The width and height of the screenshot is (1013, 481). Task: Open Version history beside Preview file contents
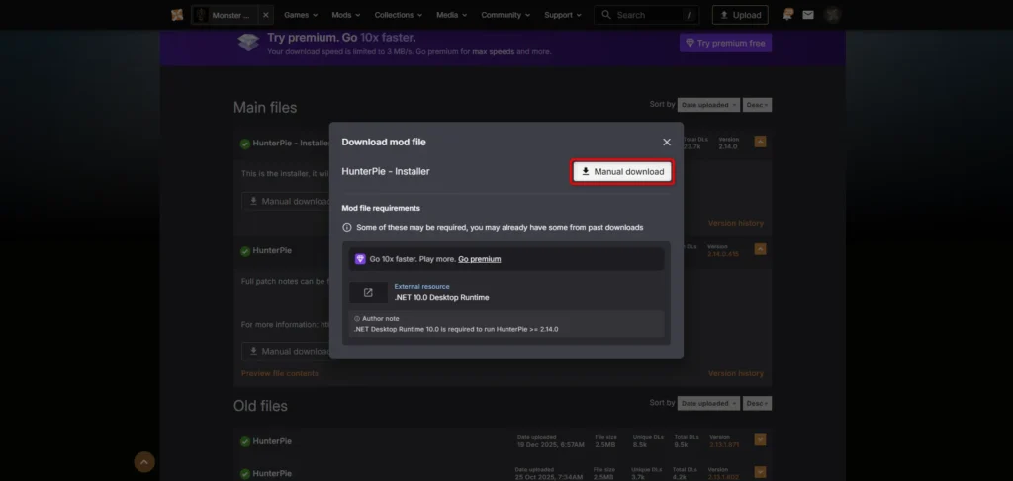tap(736, 374)
